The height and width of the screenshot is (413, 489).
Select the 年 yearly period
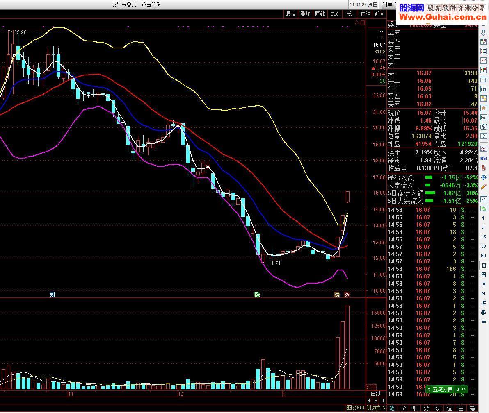tap(483, 322)
